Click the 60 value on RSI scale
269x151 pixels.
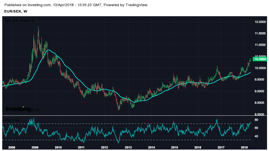(x=256, y=128)
